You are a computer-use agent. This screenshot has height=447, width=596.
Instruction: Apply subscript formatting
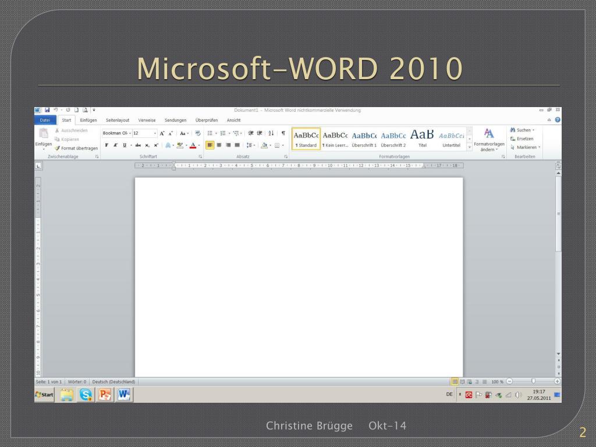(x=147, y=145)
